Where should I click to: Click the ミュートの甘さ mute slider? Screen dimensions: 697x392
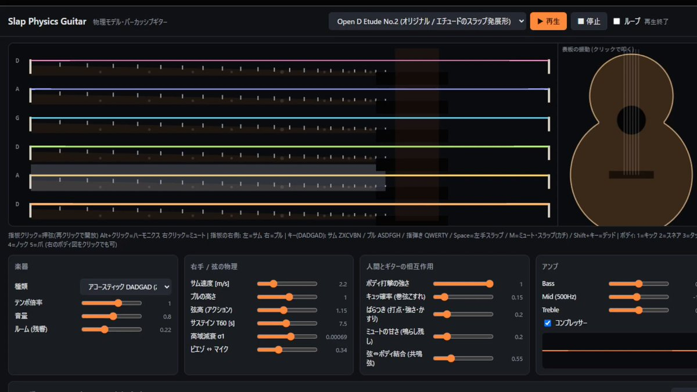(464, 336)
